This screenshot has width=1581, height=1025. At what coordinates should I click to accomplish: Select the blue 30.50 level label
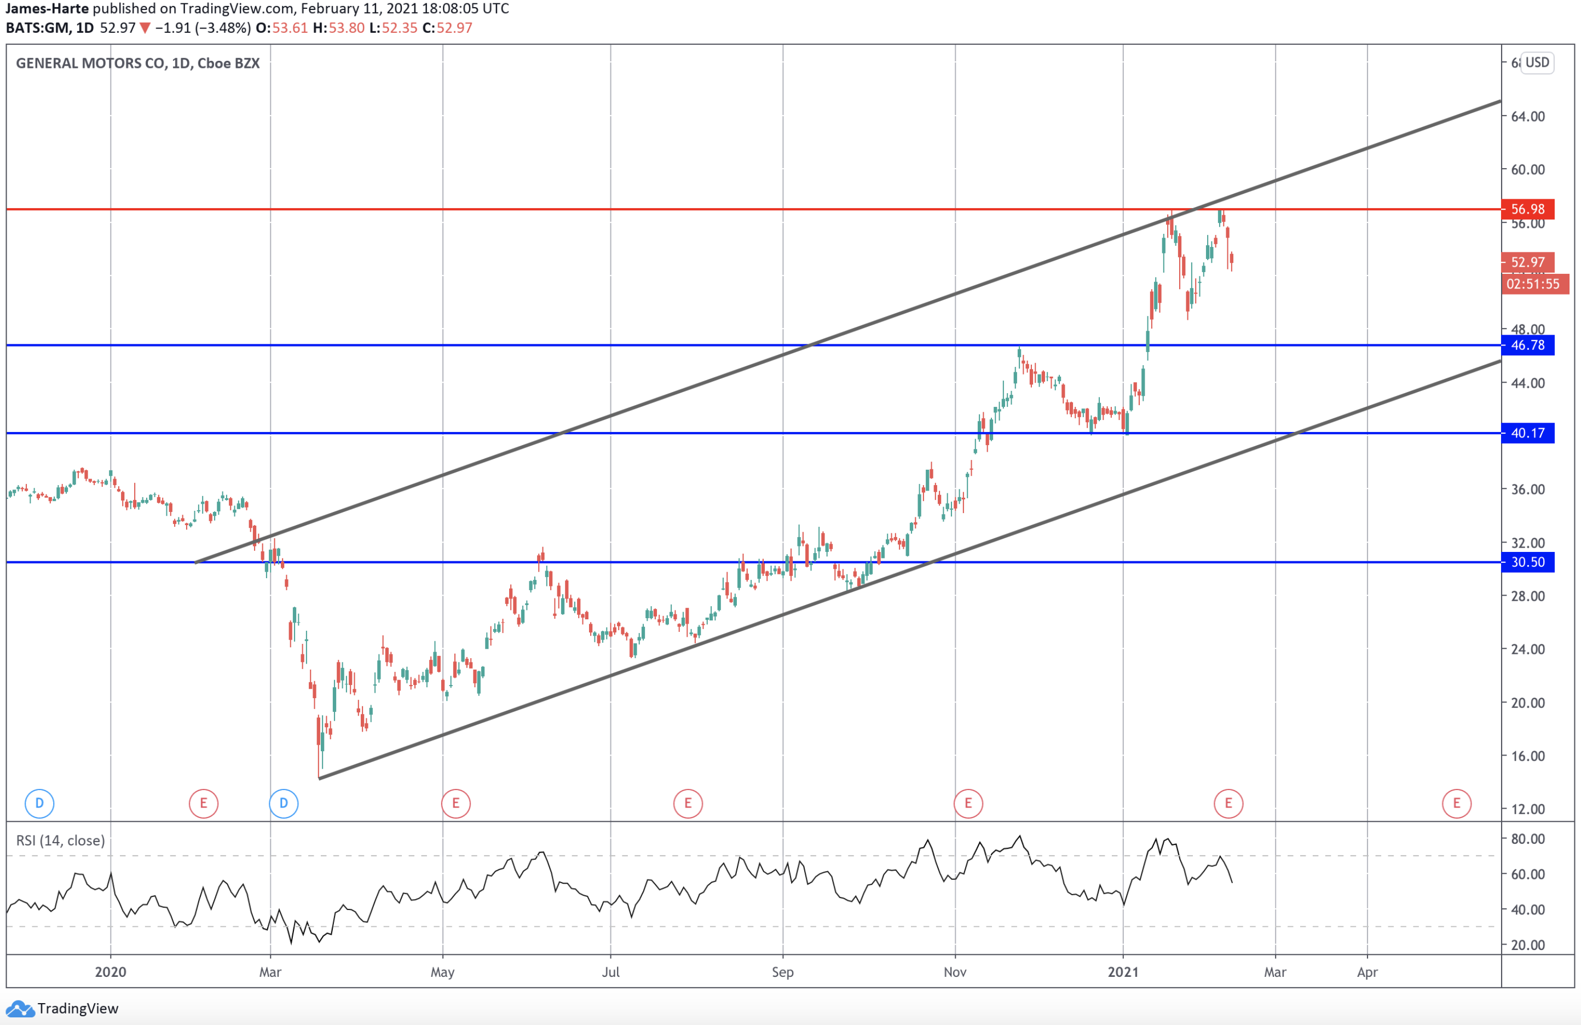coord(1527,562)
